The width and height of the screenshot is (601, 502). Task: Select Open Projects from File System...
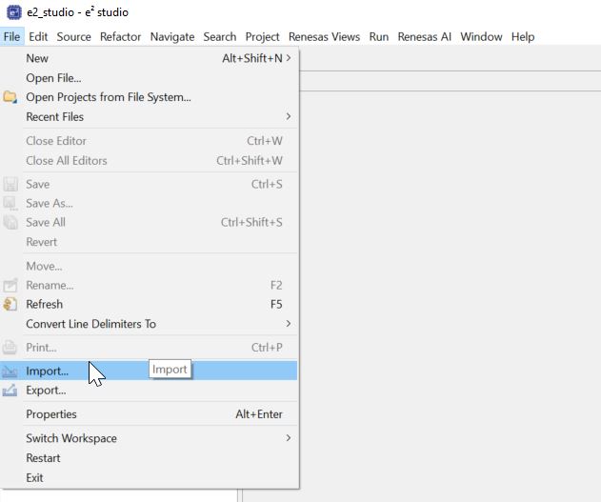[x=149, y=97]
